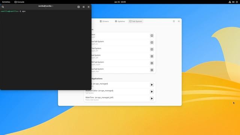The height and width of the screenshot is (135, 240).
Task: Open the clock showing Jan 31 16:05
Action: coord(120,2)
